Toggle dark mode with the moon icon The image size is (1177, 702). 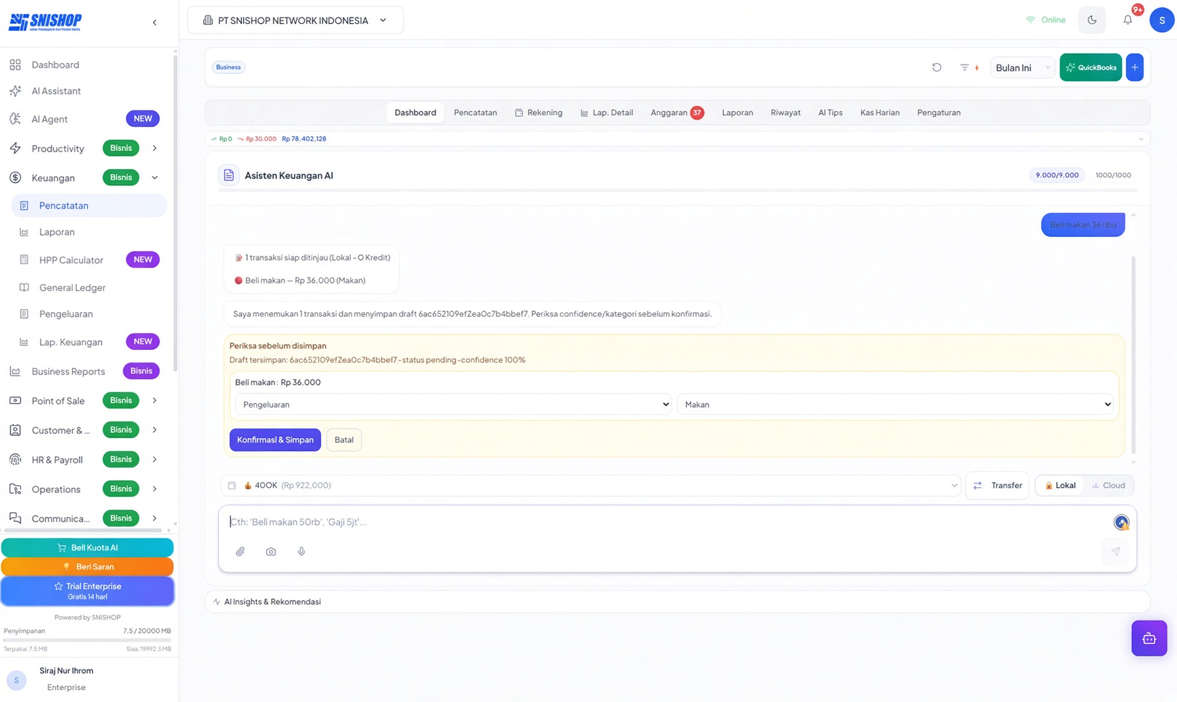pyautogui.click(x=1092, y=20)
